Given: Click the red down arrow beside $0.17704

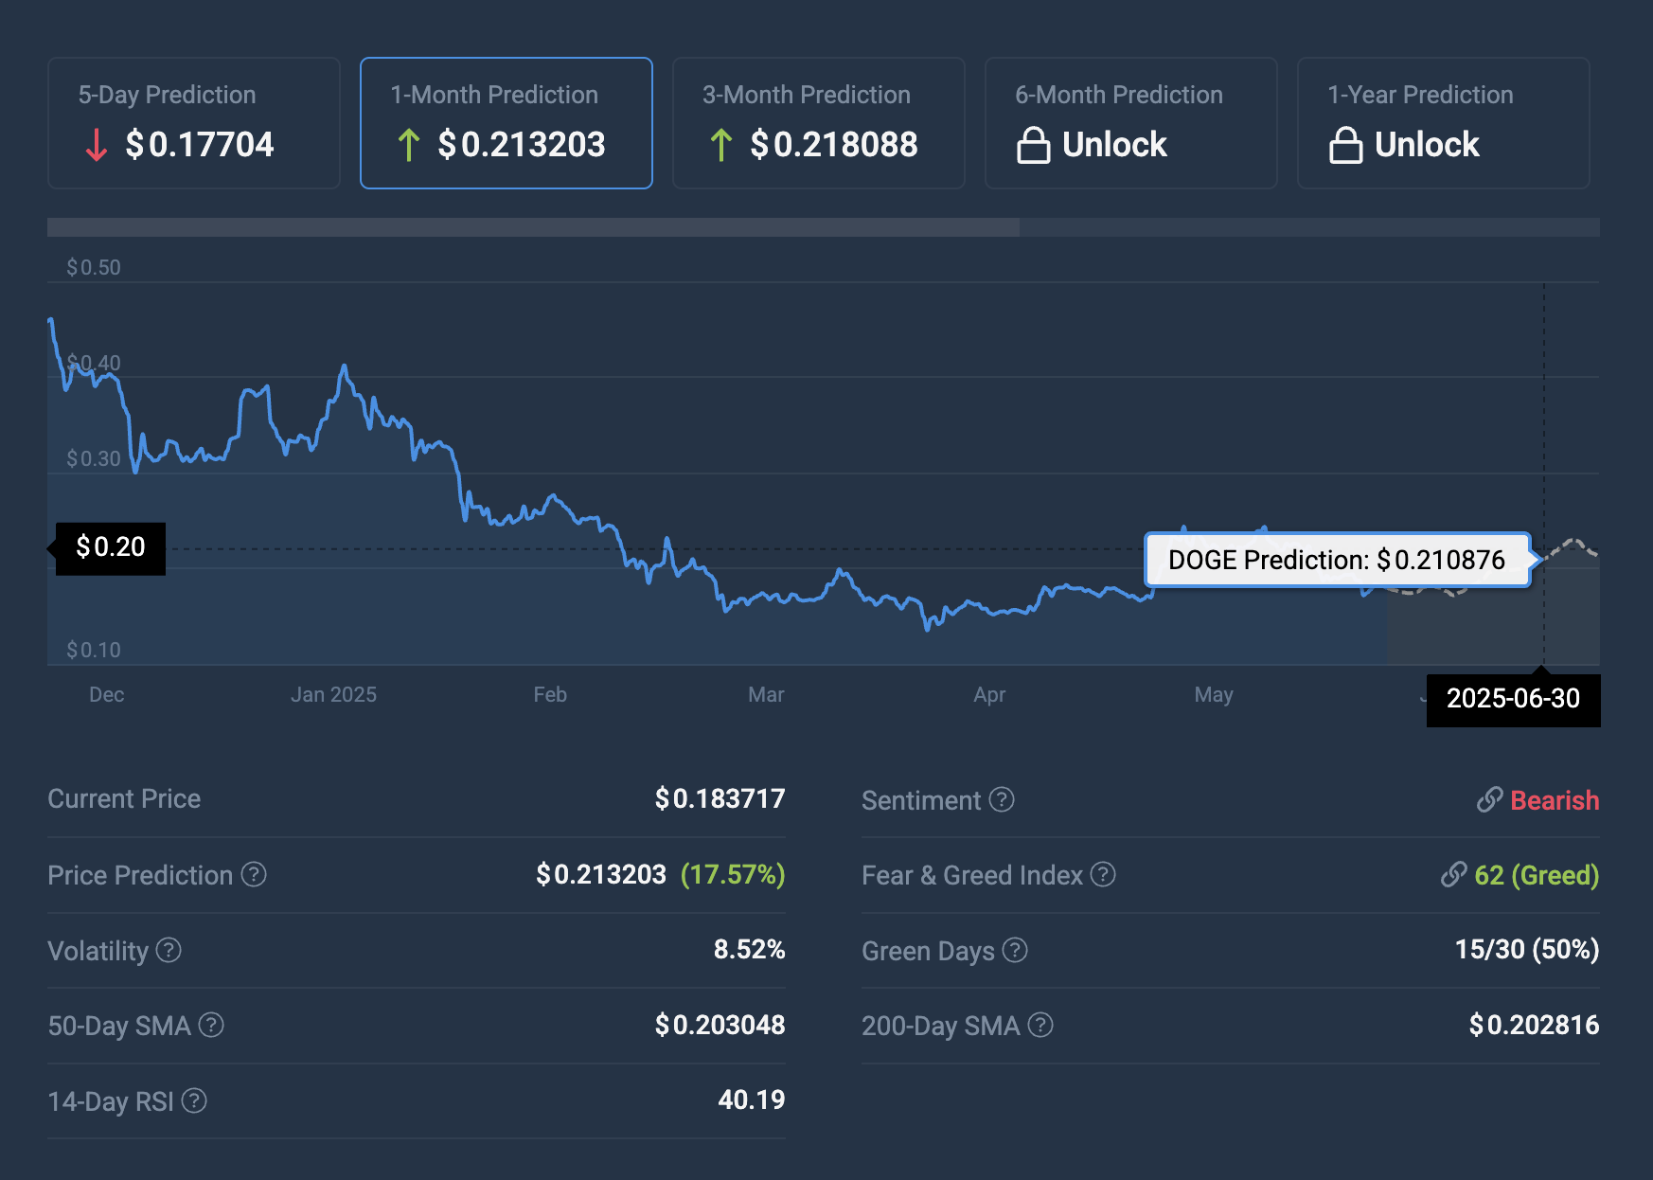Looking at the screenshot, I should pos(96,145).
